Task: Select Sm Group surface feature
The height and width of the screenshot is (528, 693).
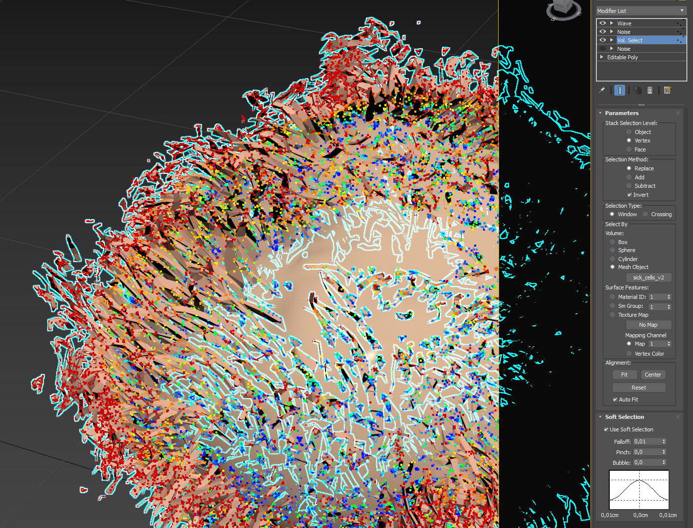Action: coord(613,306)
